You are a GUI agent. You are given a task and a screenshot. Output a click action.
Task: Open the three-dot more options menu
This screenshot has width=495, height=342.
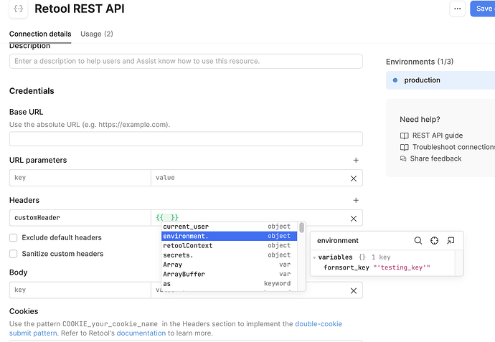(457, 9)
